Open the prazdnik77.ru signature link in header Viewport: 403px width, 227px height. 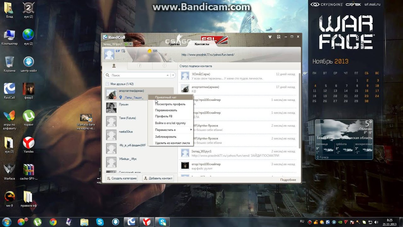pyautogui.click(x=208, y=55)
